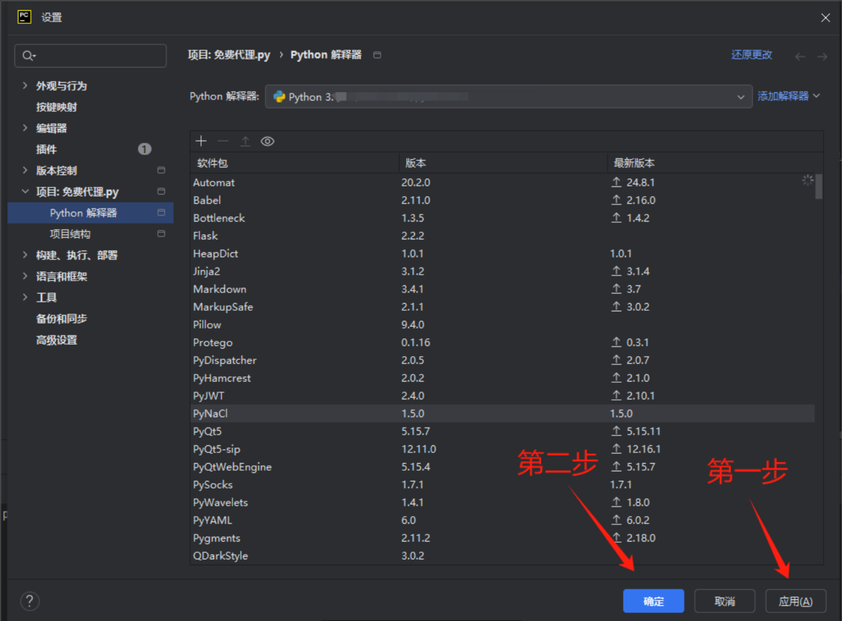Click the upgrade arrow icon beside 2.16.0
Image resolution: width=842 pixels, height=621 pixels.
[616, 200]
